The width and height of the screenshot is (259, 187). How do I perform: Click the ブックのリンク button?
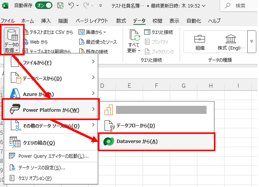(159, 52)
